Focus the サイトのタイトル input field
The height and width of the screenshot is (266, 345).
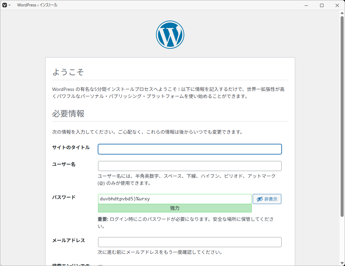190,149
